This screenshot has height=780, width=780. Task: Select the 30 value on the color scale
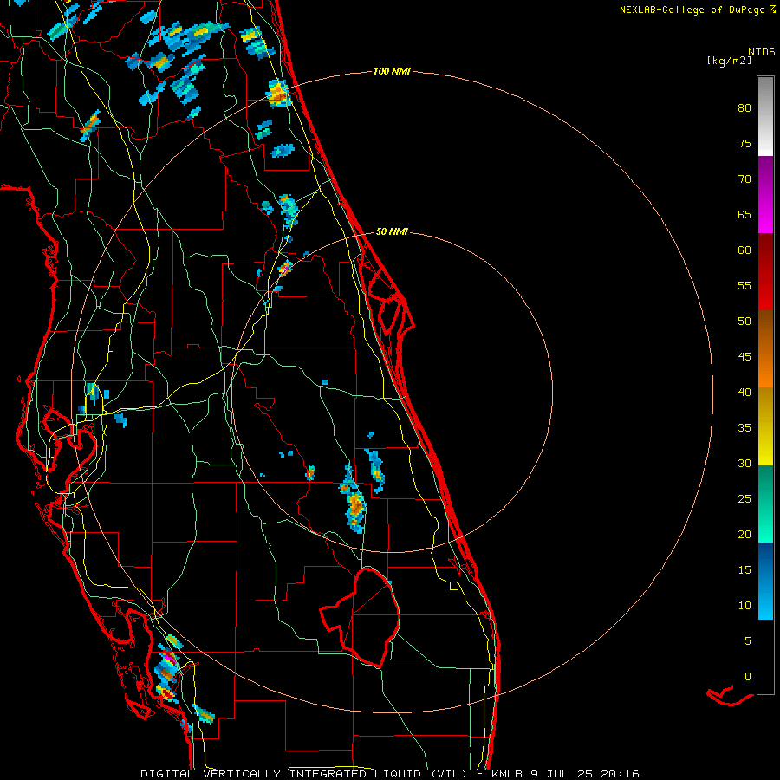pos(744,463)
